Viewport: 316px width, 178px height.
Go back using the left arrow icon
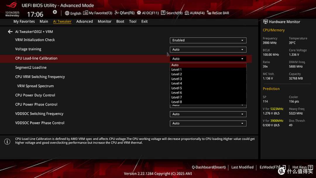10,32
